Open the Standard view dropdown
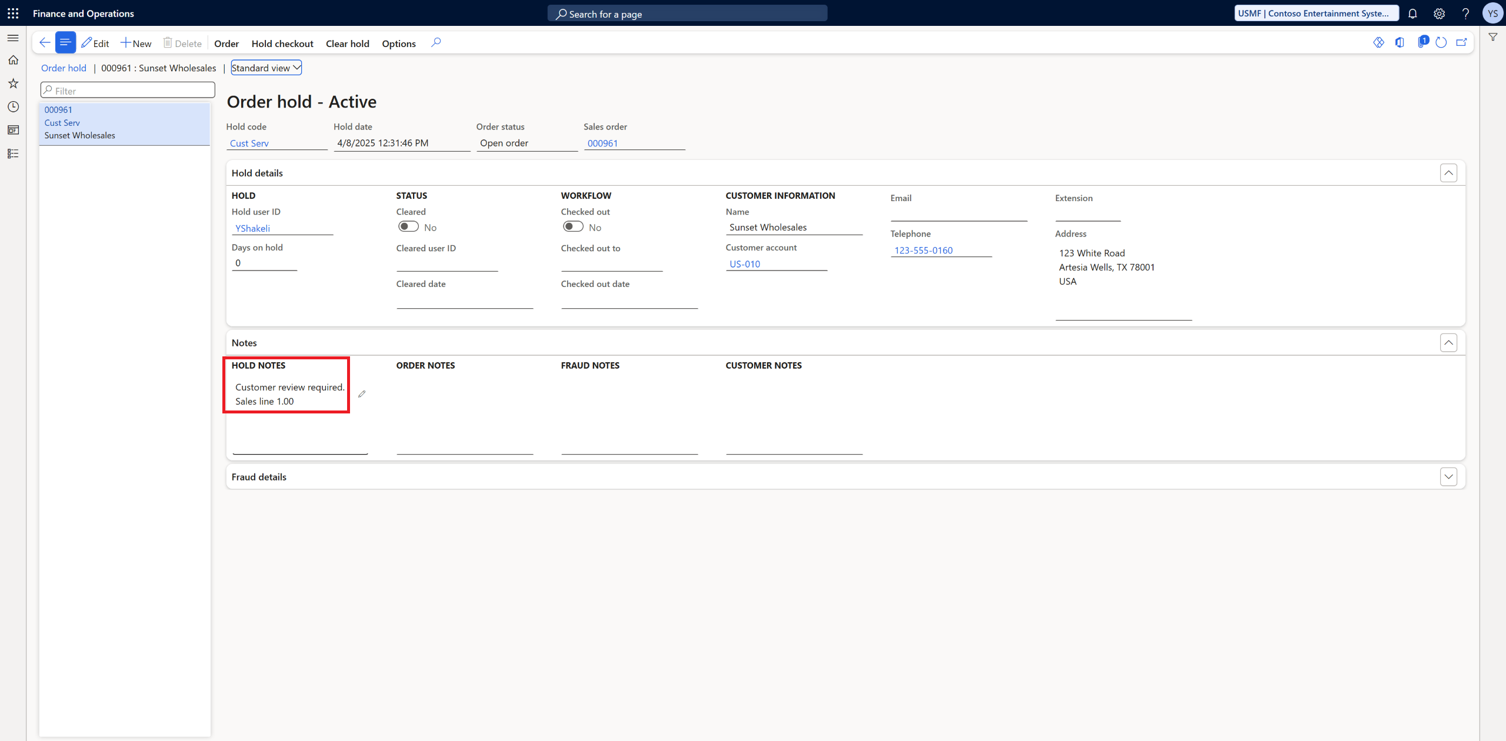1506x741 pixels. (266, 67)
